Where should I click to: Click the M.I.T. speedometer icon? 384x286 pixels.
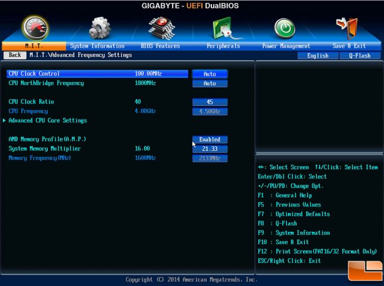click(x=35, y=28)
